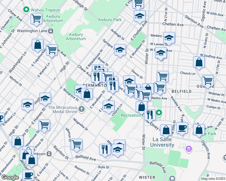Click the 'Widener Pl' street label
Screen dimensions: 226x181
[x=217, y=94]
